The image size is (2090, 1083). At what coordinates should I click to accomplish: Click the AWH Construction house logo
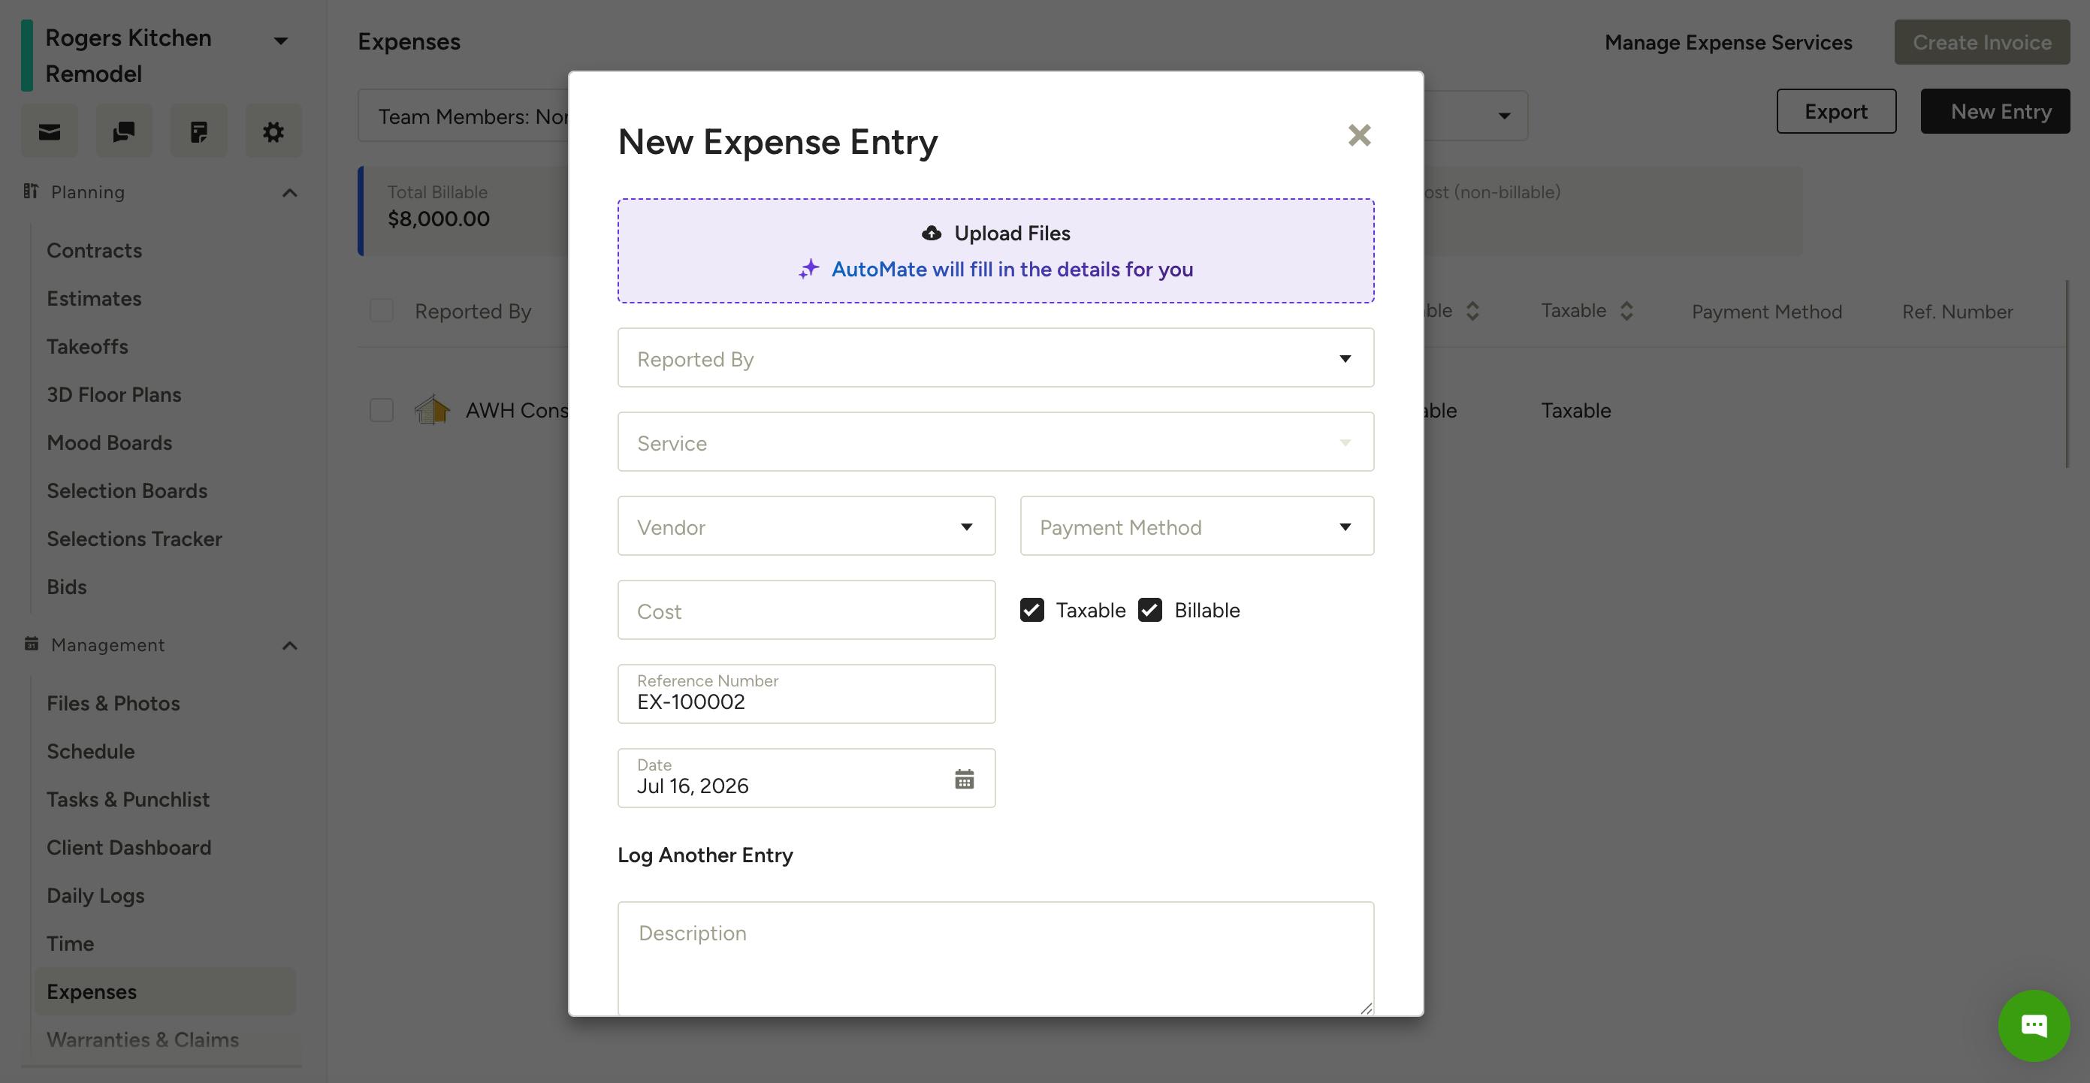pyautogui.click(x=433, y=409)
